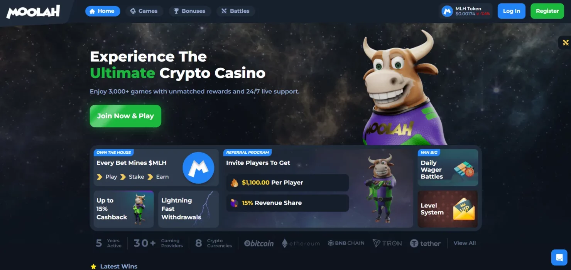This screenshot has height=270, width=571.
Task: Click the MOOLAH logo
Action: point(33,11)
